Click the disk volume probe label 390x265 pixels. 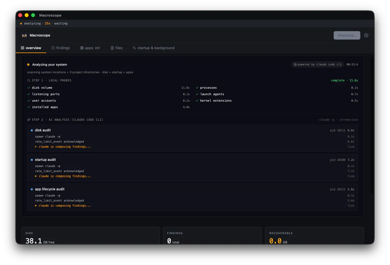(42, 88)
